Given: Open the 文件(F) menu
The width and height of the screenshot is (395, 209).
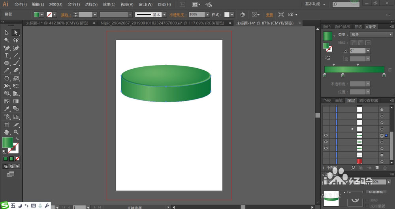Looking at the screenshot, I should 21,4.
